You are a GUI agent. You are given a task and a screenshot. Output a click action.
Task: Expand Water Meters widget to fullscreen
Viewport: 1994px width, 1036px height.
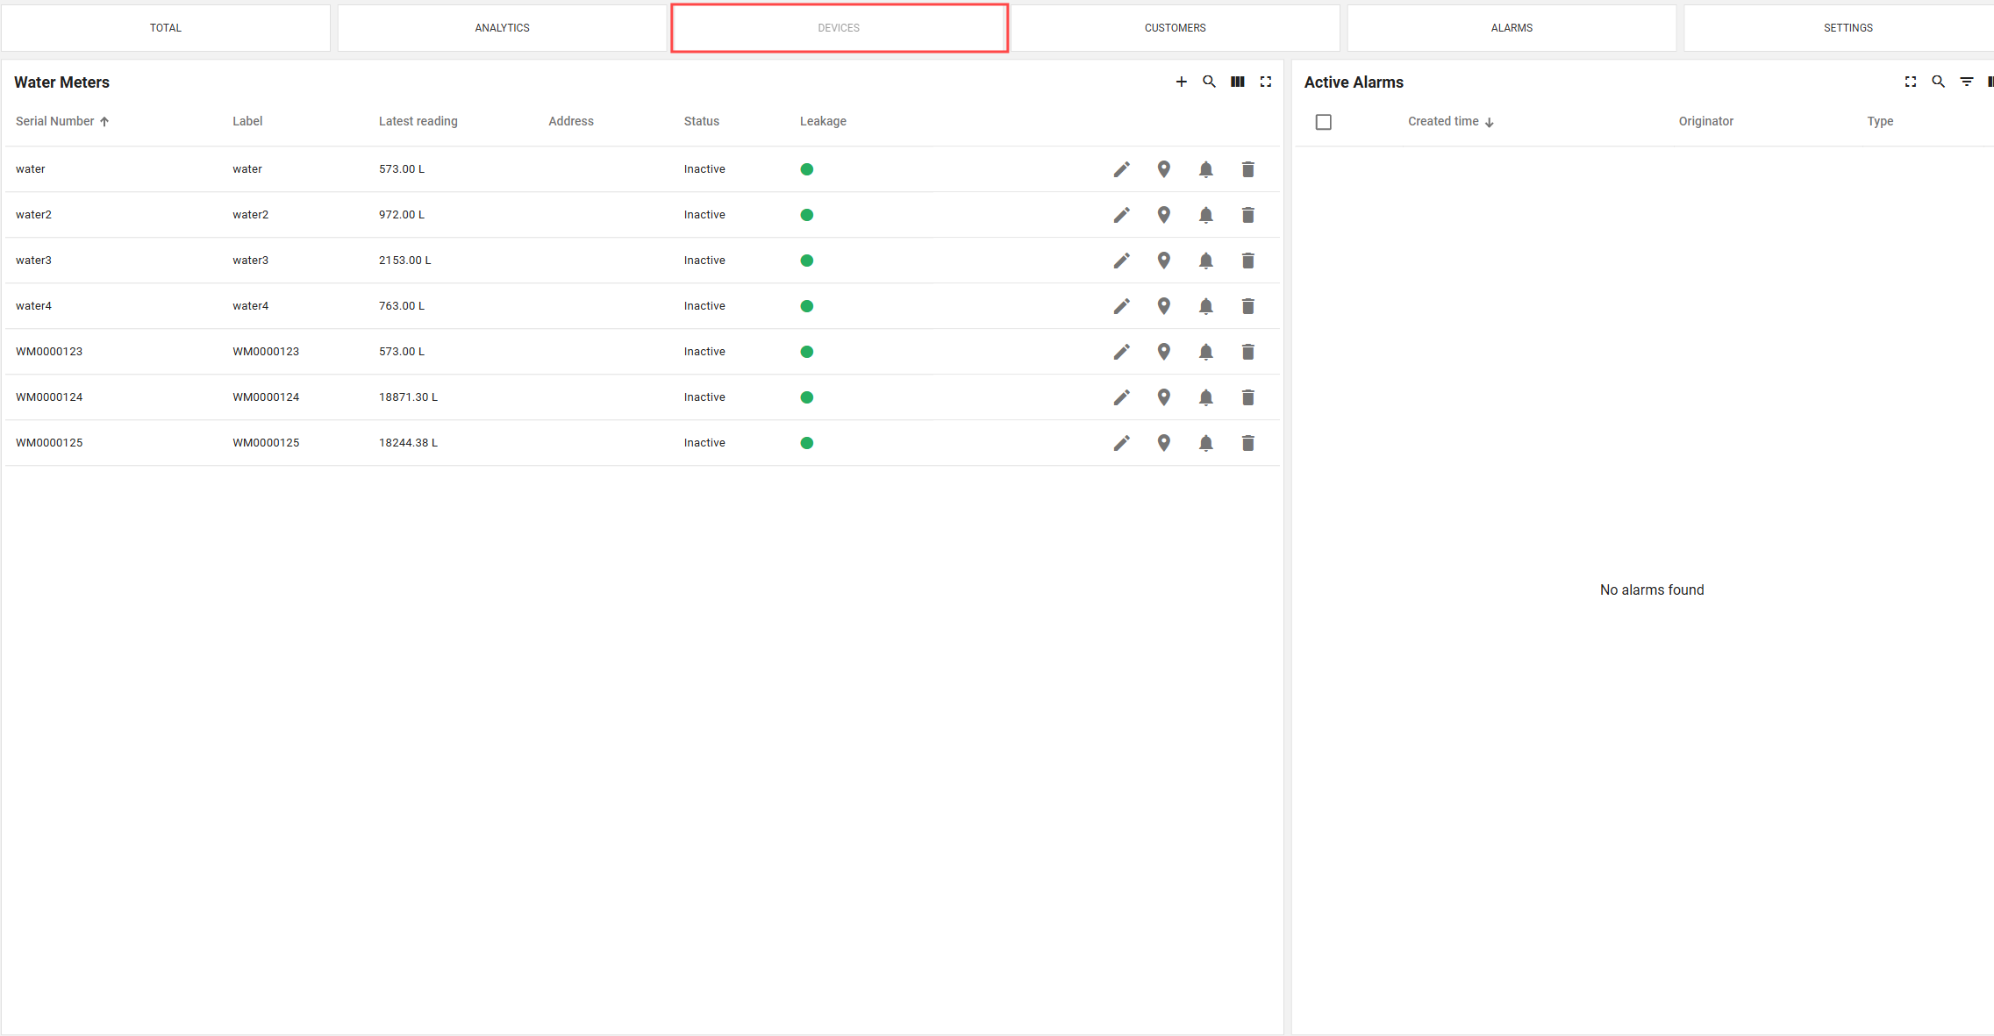tap(1265, 82)
